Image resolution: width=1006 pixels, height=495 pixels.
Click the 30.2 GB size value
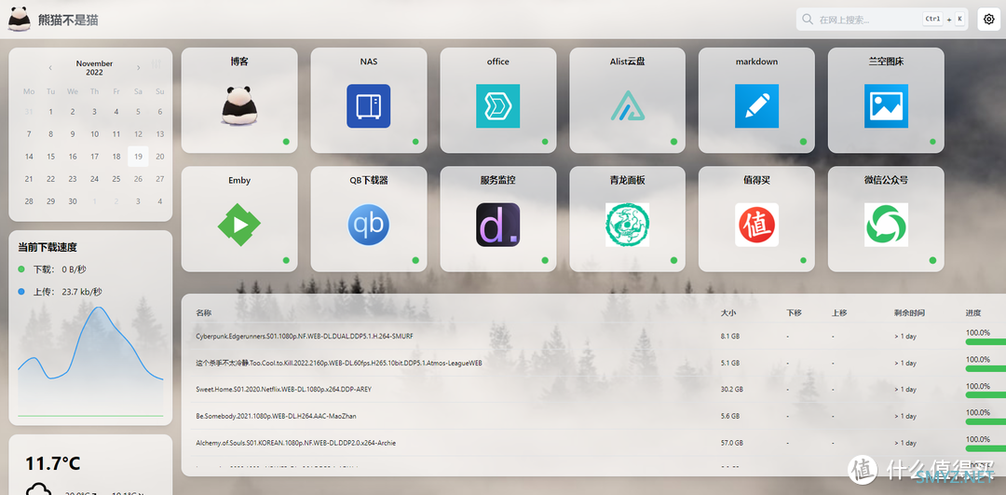[732, 389]
